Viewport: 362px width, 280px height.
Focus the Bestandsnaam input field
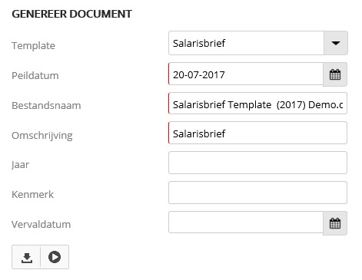257,104
